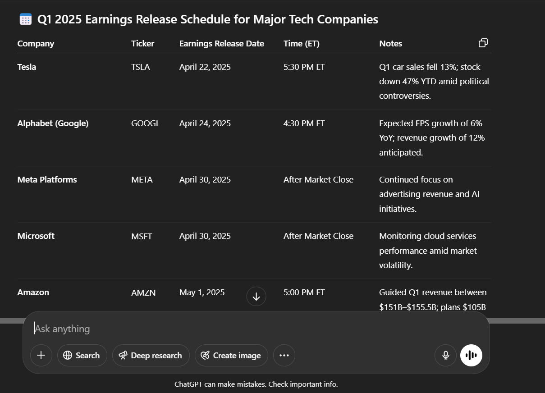545x393 pixels.
Task: Click Meta's After Market Close cell
Action: coord(318,180)
